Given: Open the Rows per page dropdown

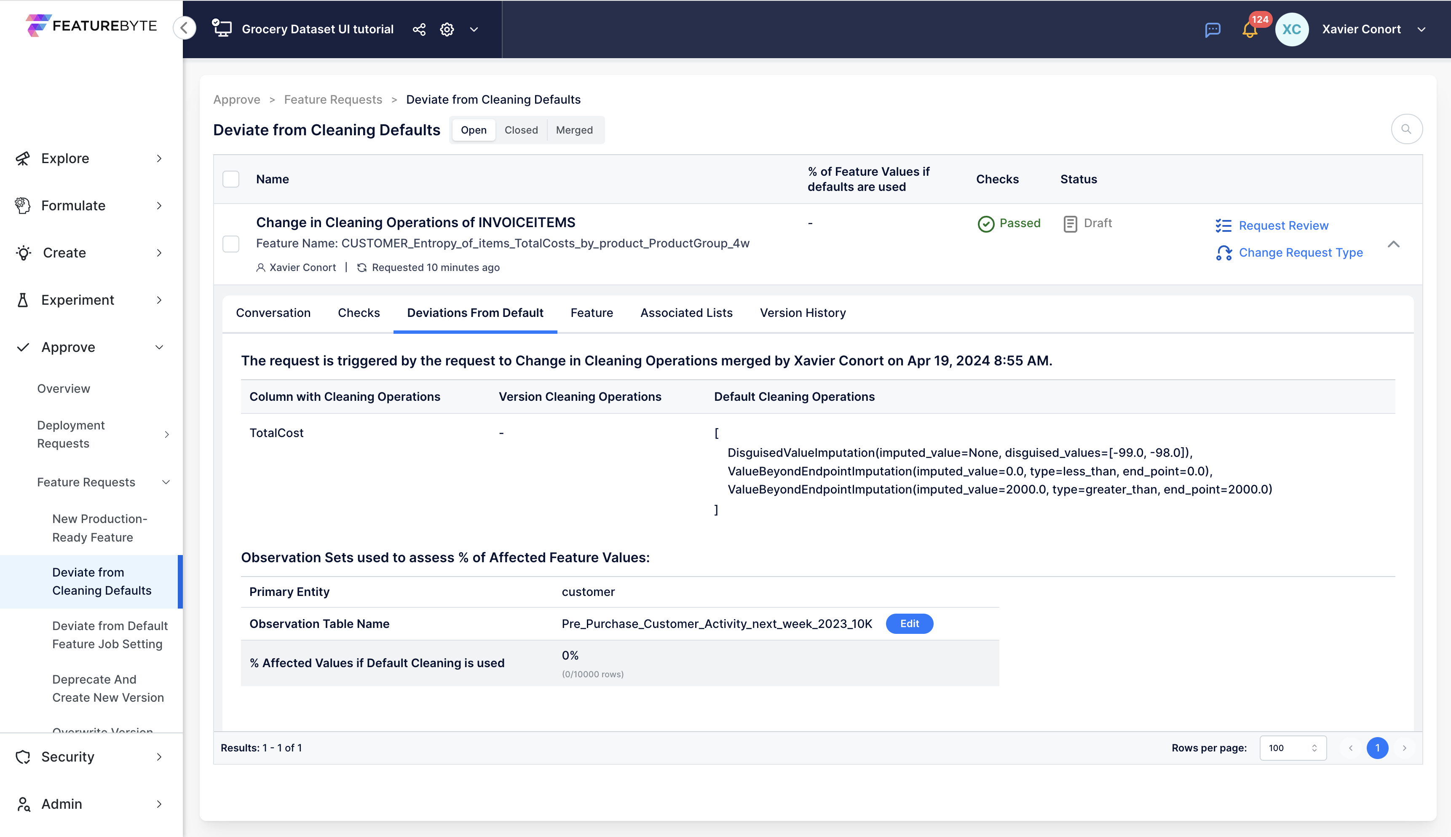Looking at the screenshot, I should coord(1293,748).
